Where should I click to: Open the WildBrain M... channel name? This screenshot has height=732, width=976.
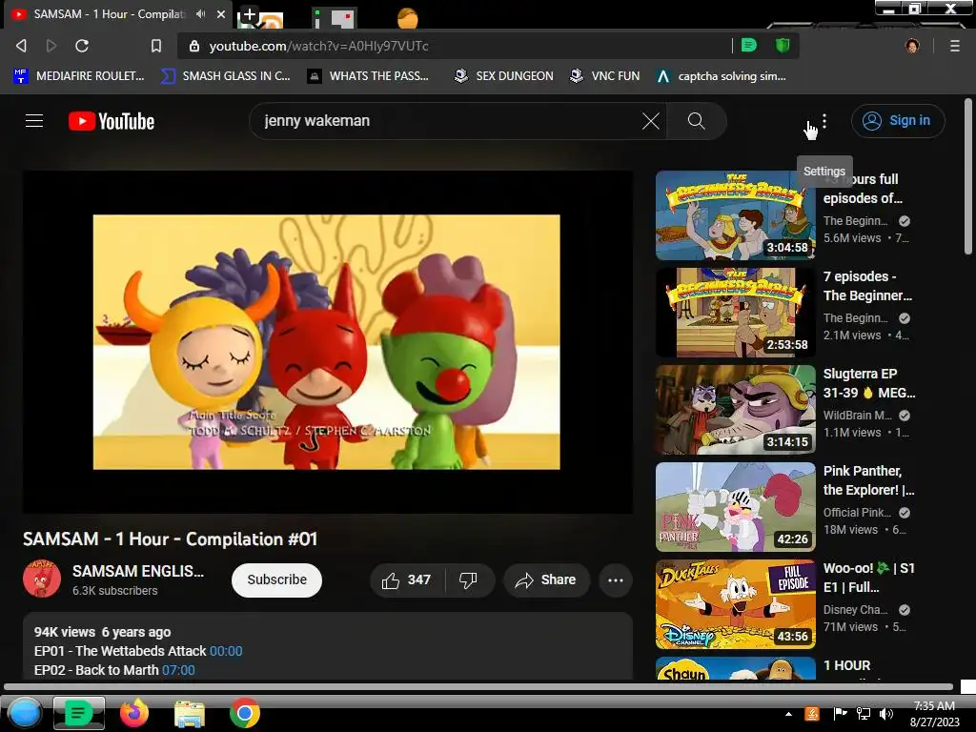point(858,416)
